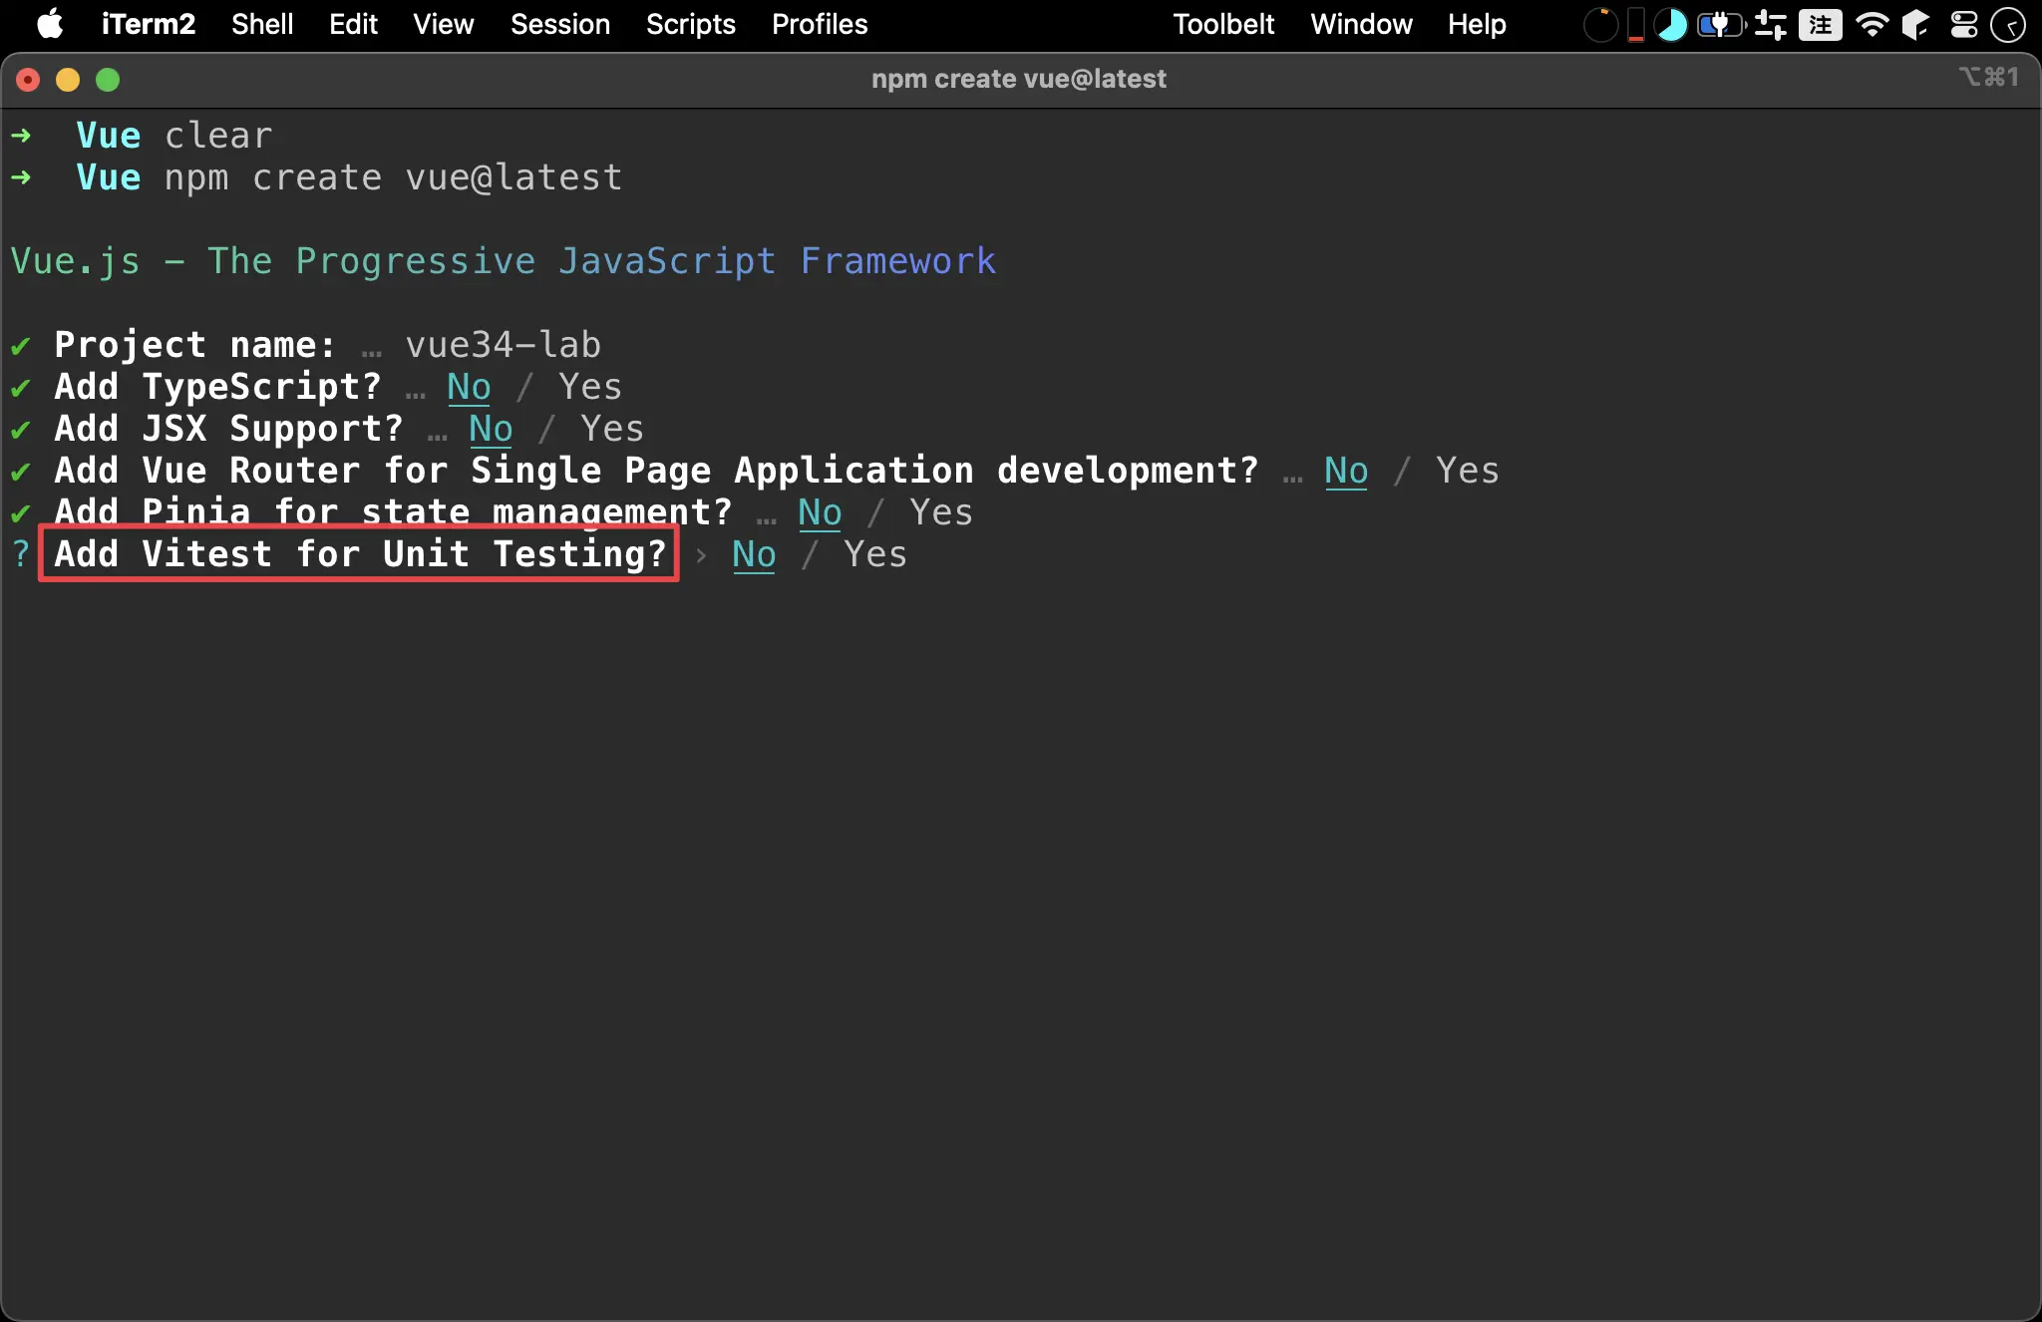This screenshot has width=2042, height=1322.
Task: Open the Toolbelt menu
Action: [1223, 24]
